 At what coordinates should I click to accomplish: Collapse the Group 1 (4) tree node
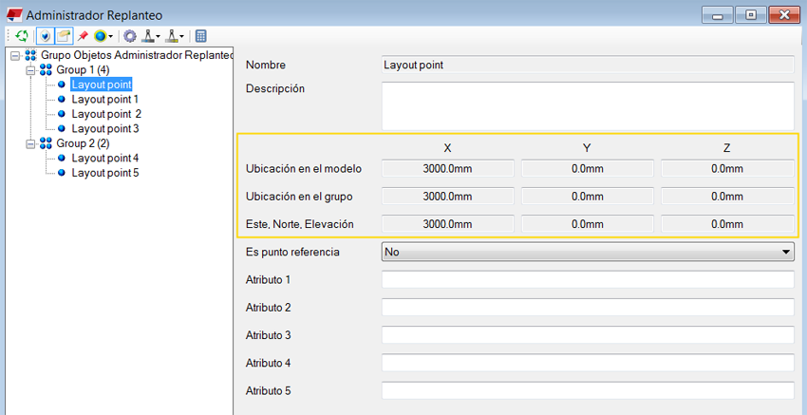coord(30,70)
